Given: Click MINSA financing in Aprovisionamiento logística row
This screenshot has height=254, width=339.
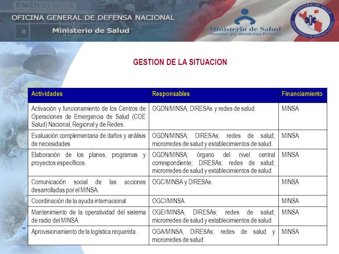Looking at the screenshot, I should click(x=303, y=235).
